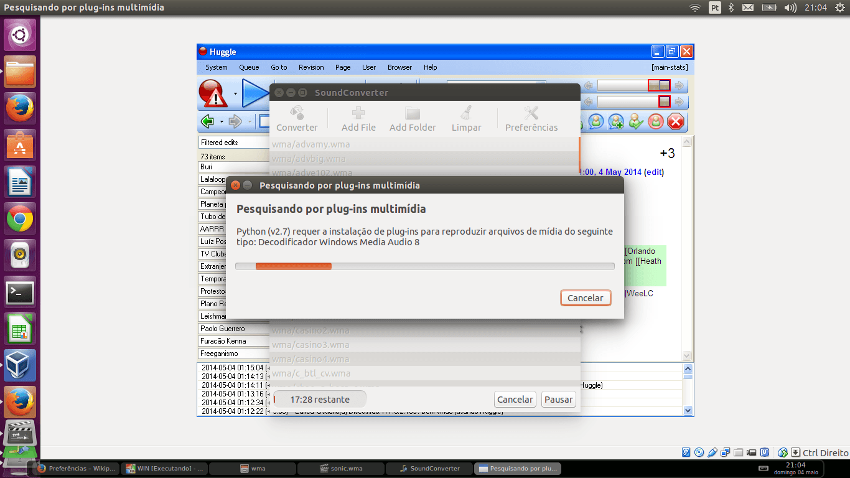Switch to SoundConverter taskbar entry

coord(428,469)
